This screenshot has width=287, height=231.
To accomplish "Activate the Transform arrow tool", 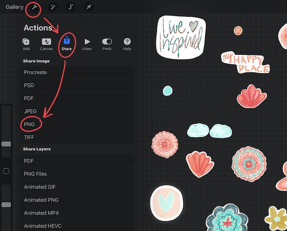I will [x=89, y=7].
